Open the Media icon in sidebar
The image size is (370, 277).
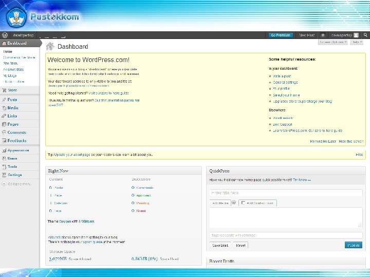point(4,108)
